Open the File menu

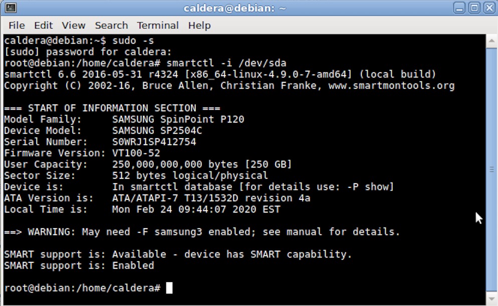click(x=17, y=25)
